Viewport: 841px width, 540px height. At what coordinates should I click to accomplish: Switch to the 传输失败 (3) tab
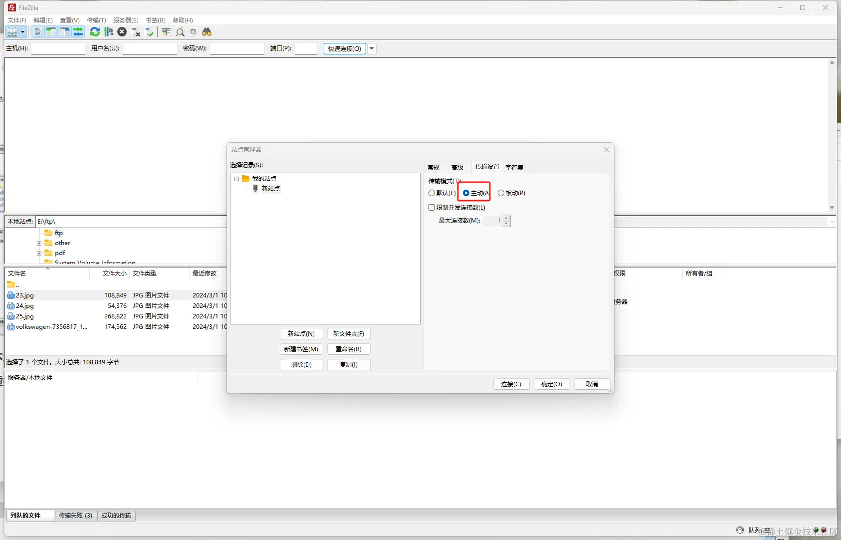click(75, 516)
